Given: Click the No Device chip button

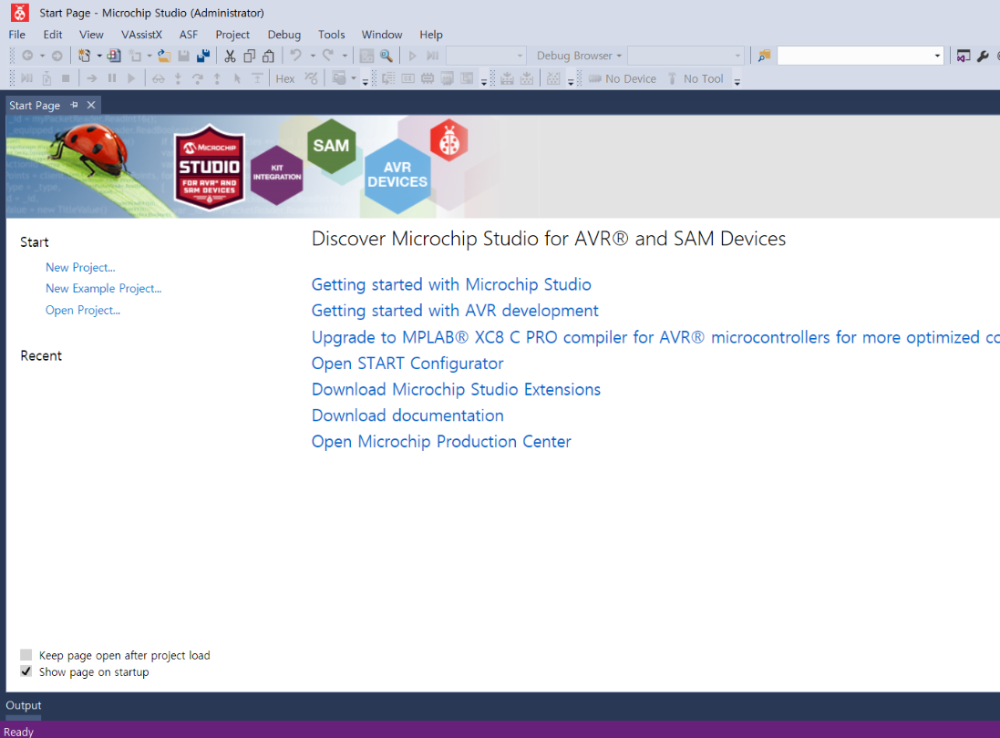Looking at the screenshot, I should (x=622, y=78).
